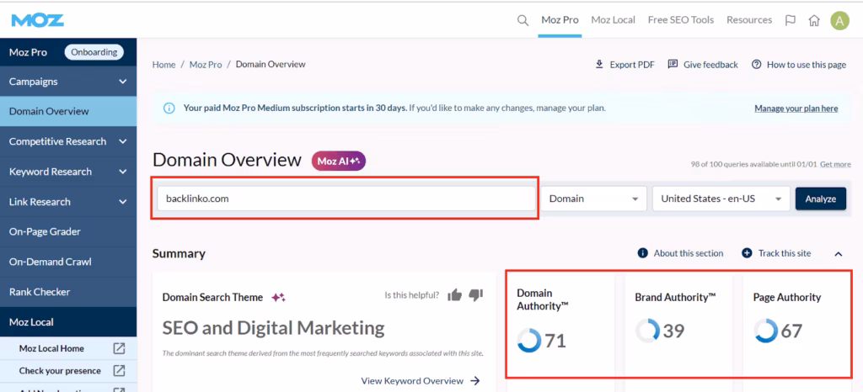863x392 pixels.
Task: Collapse the Summary section chevron
Action: click(x=839, y=253)
